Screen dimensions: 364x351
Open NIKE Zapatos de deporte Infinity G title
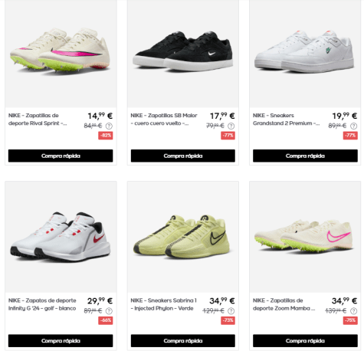42,304
